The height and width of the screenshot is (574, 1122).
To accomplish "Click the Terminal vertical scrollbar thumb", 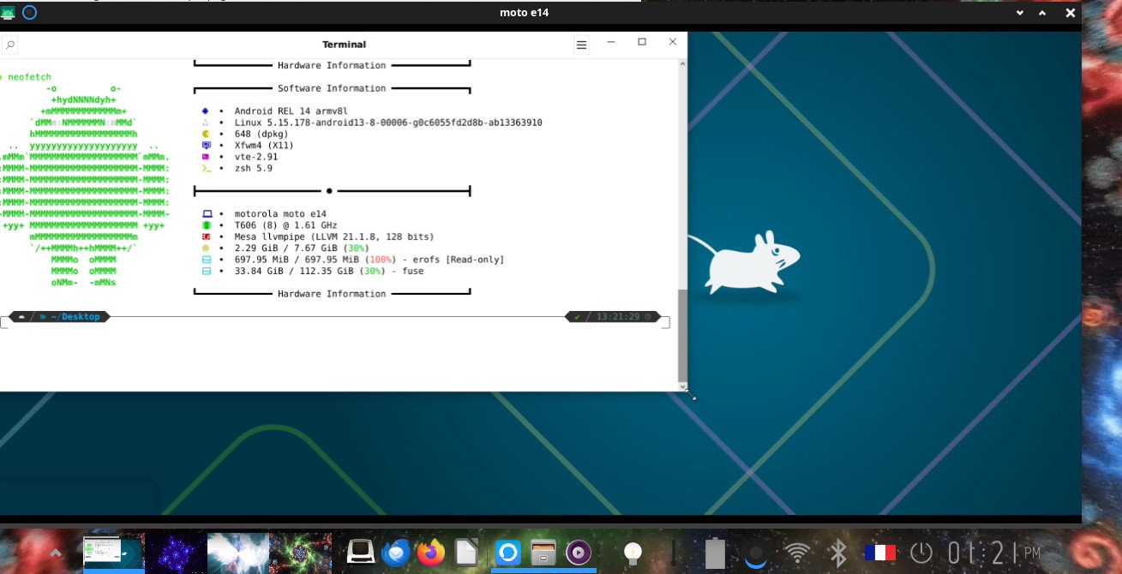I will click(682, 336).
